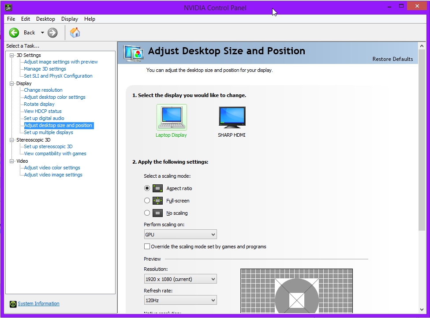Open the File menu

pyautogui.click(x=11, y=19)
